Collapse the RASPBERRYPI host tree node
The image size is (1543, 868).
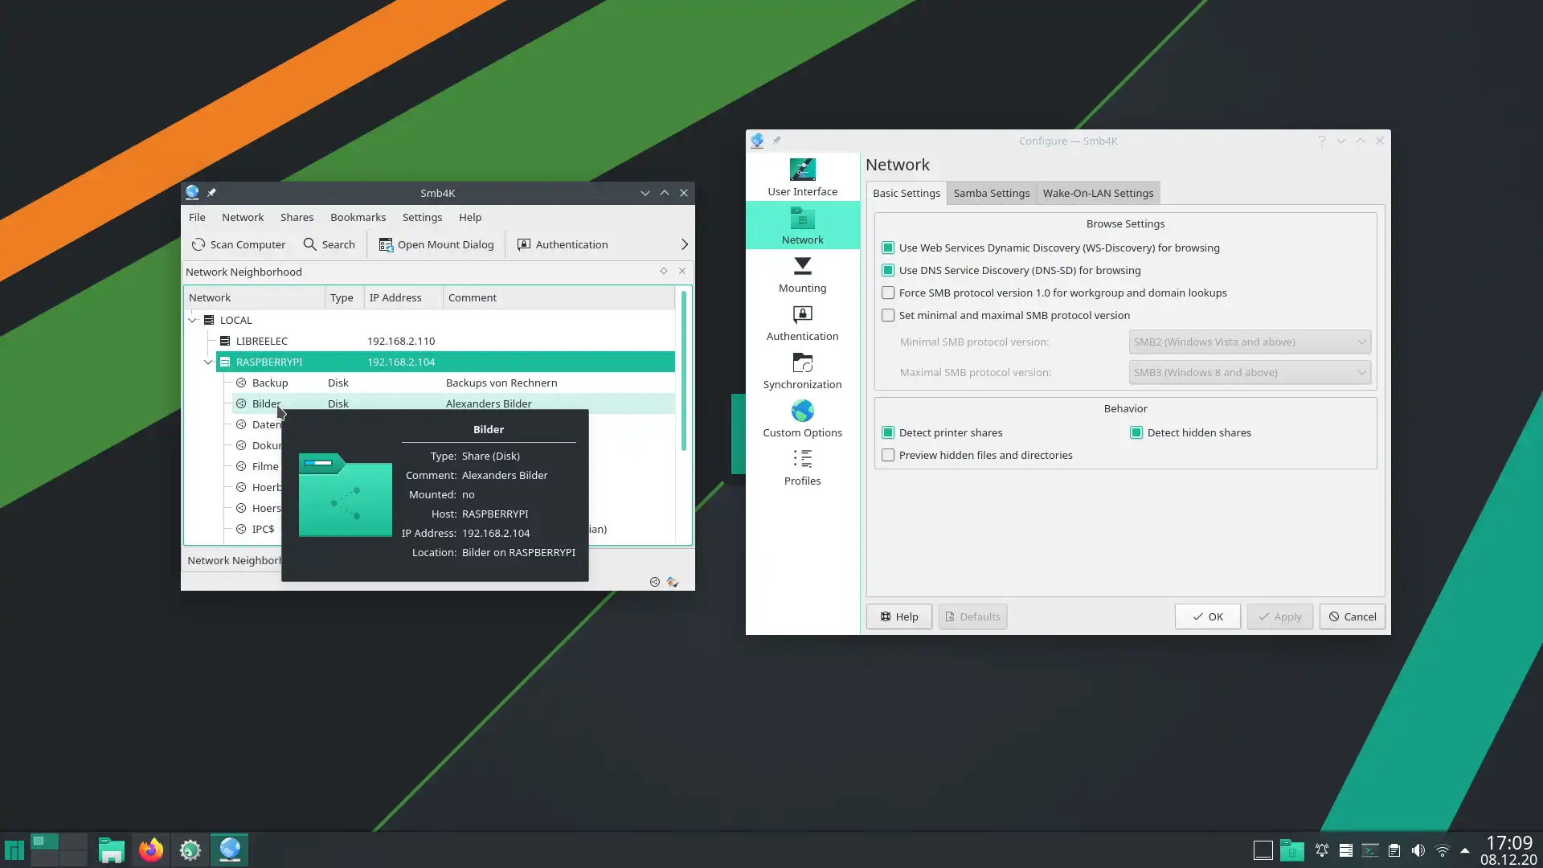pos(208,362)
